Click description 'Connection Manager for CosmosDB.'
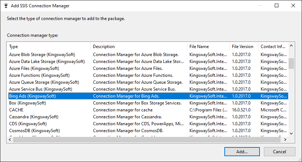The height and width of the screenshot is (162, 302). coord(128,131)
